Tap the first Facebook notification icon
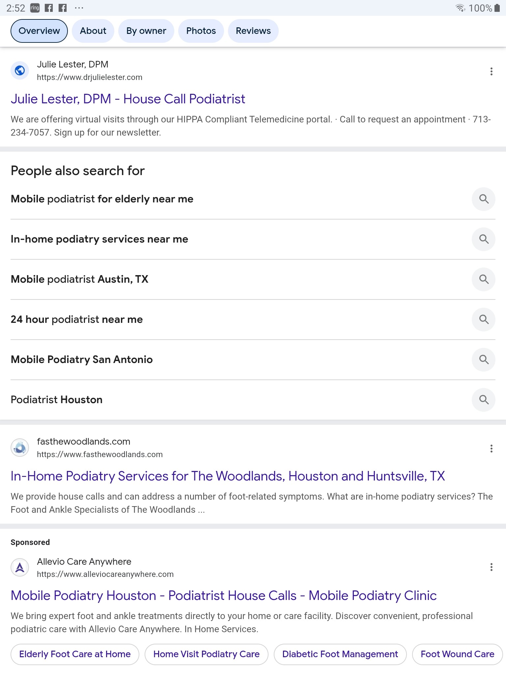This screenshot has height=674, width=506. [49, 8]
